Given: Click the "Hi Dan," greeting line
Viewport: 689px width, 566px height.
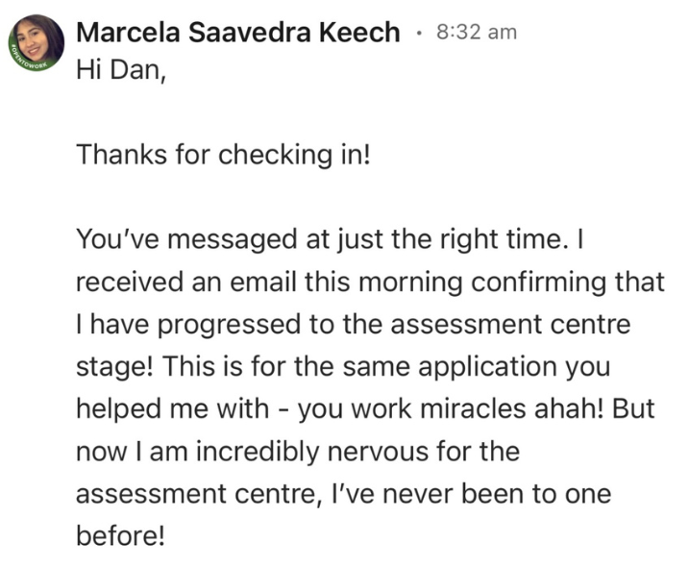Looking at the screenshot, I should (x=121, y=74).
